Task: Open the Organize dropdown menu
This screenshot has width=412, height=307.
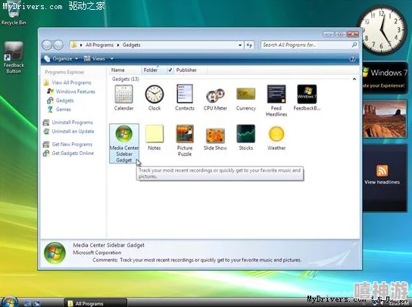Action: pyautogui.click(x=61, y=59)
